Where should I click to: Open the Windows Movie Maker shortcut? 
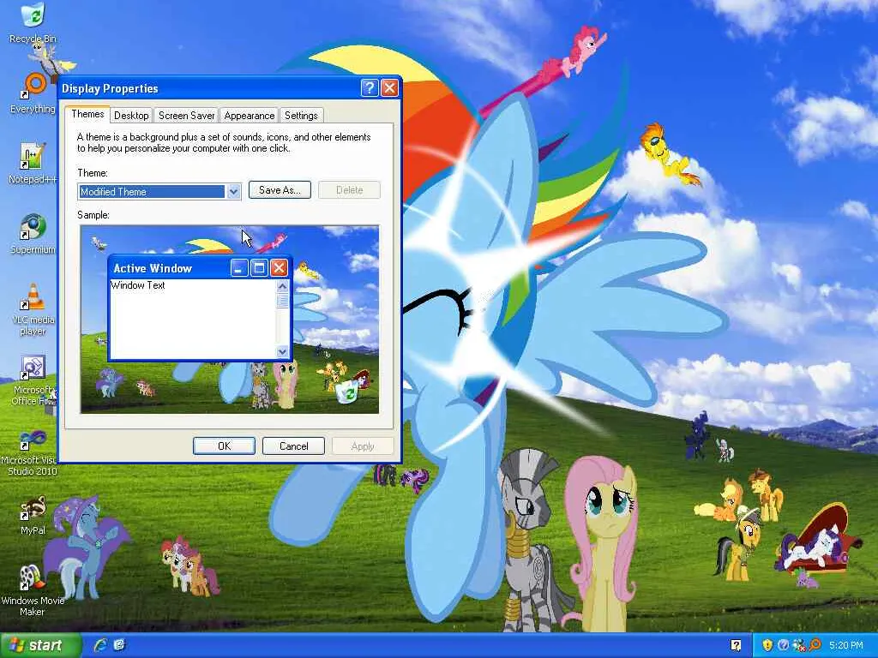pyautogui.click(x=33, y=589)
